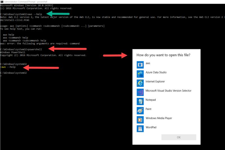Click the Windows Media Player icon

click(x=140, y=120)
